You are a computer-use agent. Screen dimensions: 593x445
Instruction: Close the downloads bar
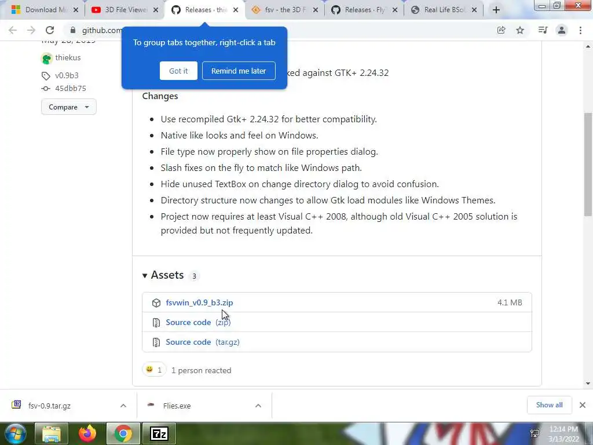(583, 405)
